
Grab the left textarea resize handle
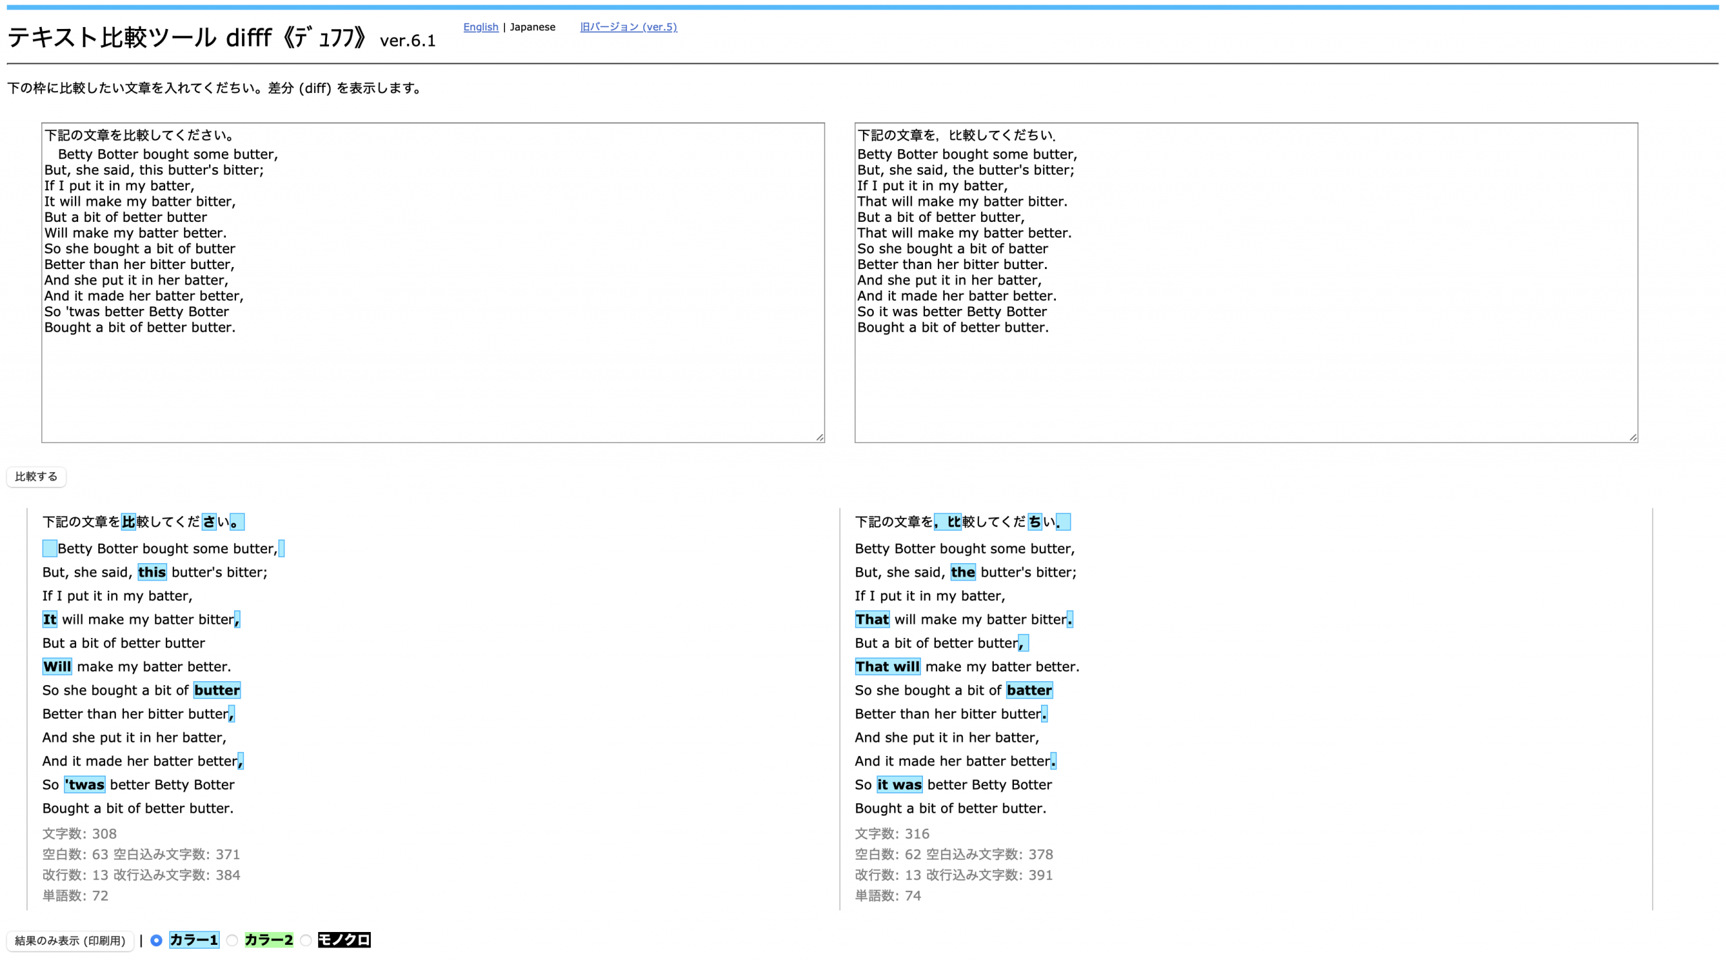point(820,438)
